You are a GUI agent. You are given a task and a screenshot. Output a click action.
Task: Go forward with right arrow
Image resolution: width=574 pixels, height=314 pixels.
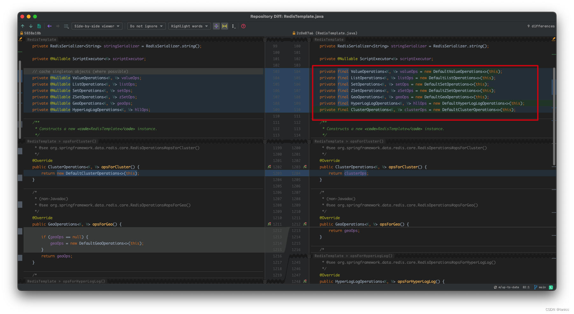(58, 26)
